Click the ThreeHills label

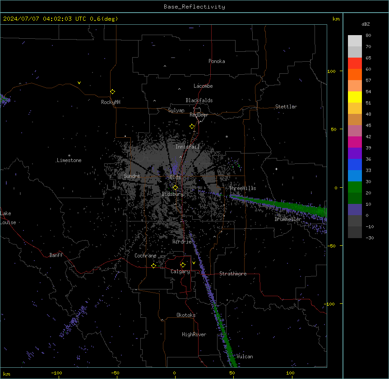tap(243, 188)
